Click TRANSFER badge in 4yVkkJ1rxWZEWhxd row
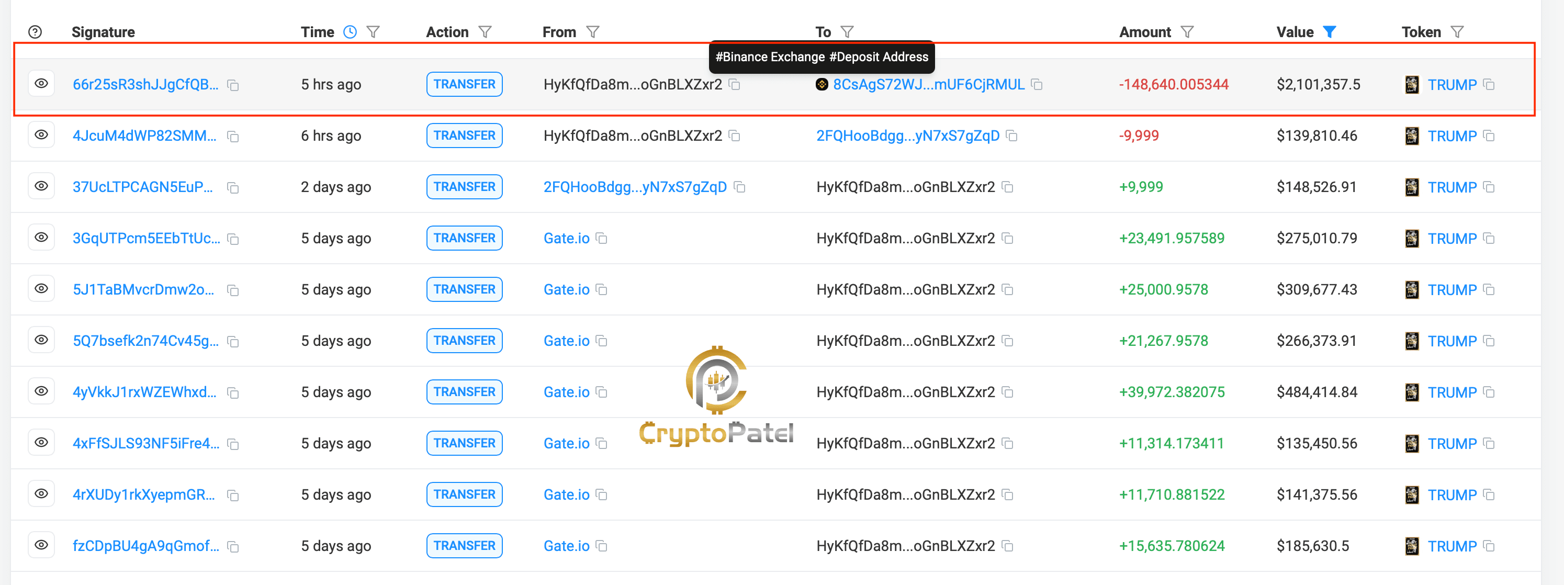The height and width of the screenshot is (585, 1564). click(x=465, y=392)
